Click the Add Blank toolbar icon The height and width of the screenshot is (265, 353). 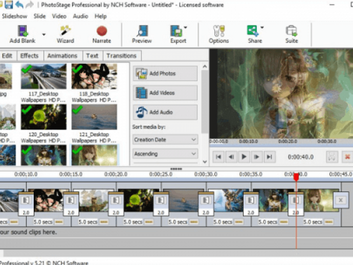coord(23,34)
